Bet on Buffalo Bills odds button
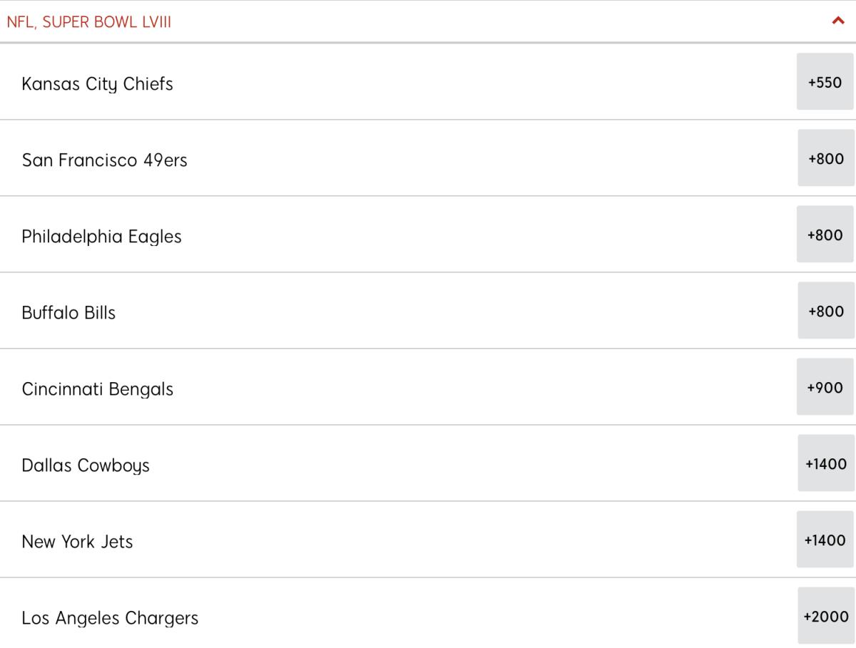This screenshot has height=648, width=856. coord(825,311)
